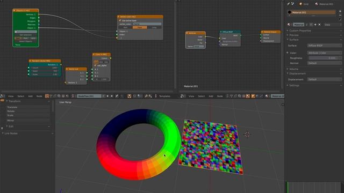The image size is (344, 193).
Task: Collapse the Surface panel
Action: pos(293,40)
